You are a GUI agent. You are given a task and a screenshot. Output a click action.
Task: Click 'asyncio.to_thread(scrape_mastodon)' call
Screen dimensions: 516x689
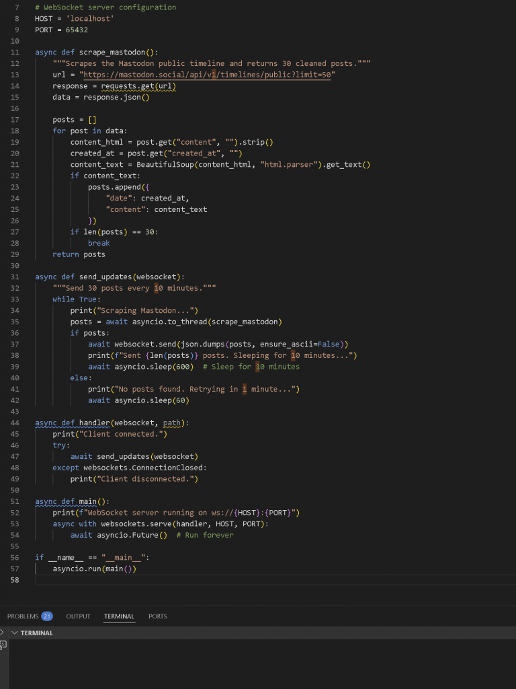(x=207, y=322)
